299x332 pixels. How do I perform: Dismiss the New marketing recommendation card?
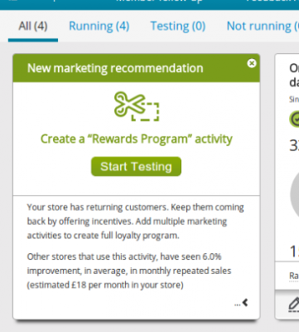coord(252,63)
